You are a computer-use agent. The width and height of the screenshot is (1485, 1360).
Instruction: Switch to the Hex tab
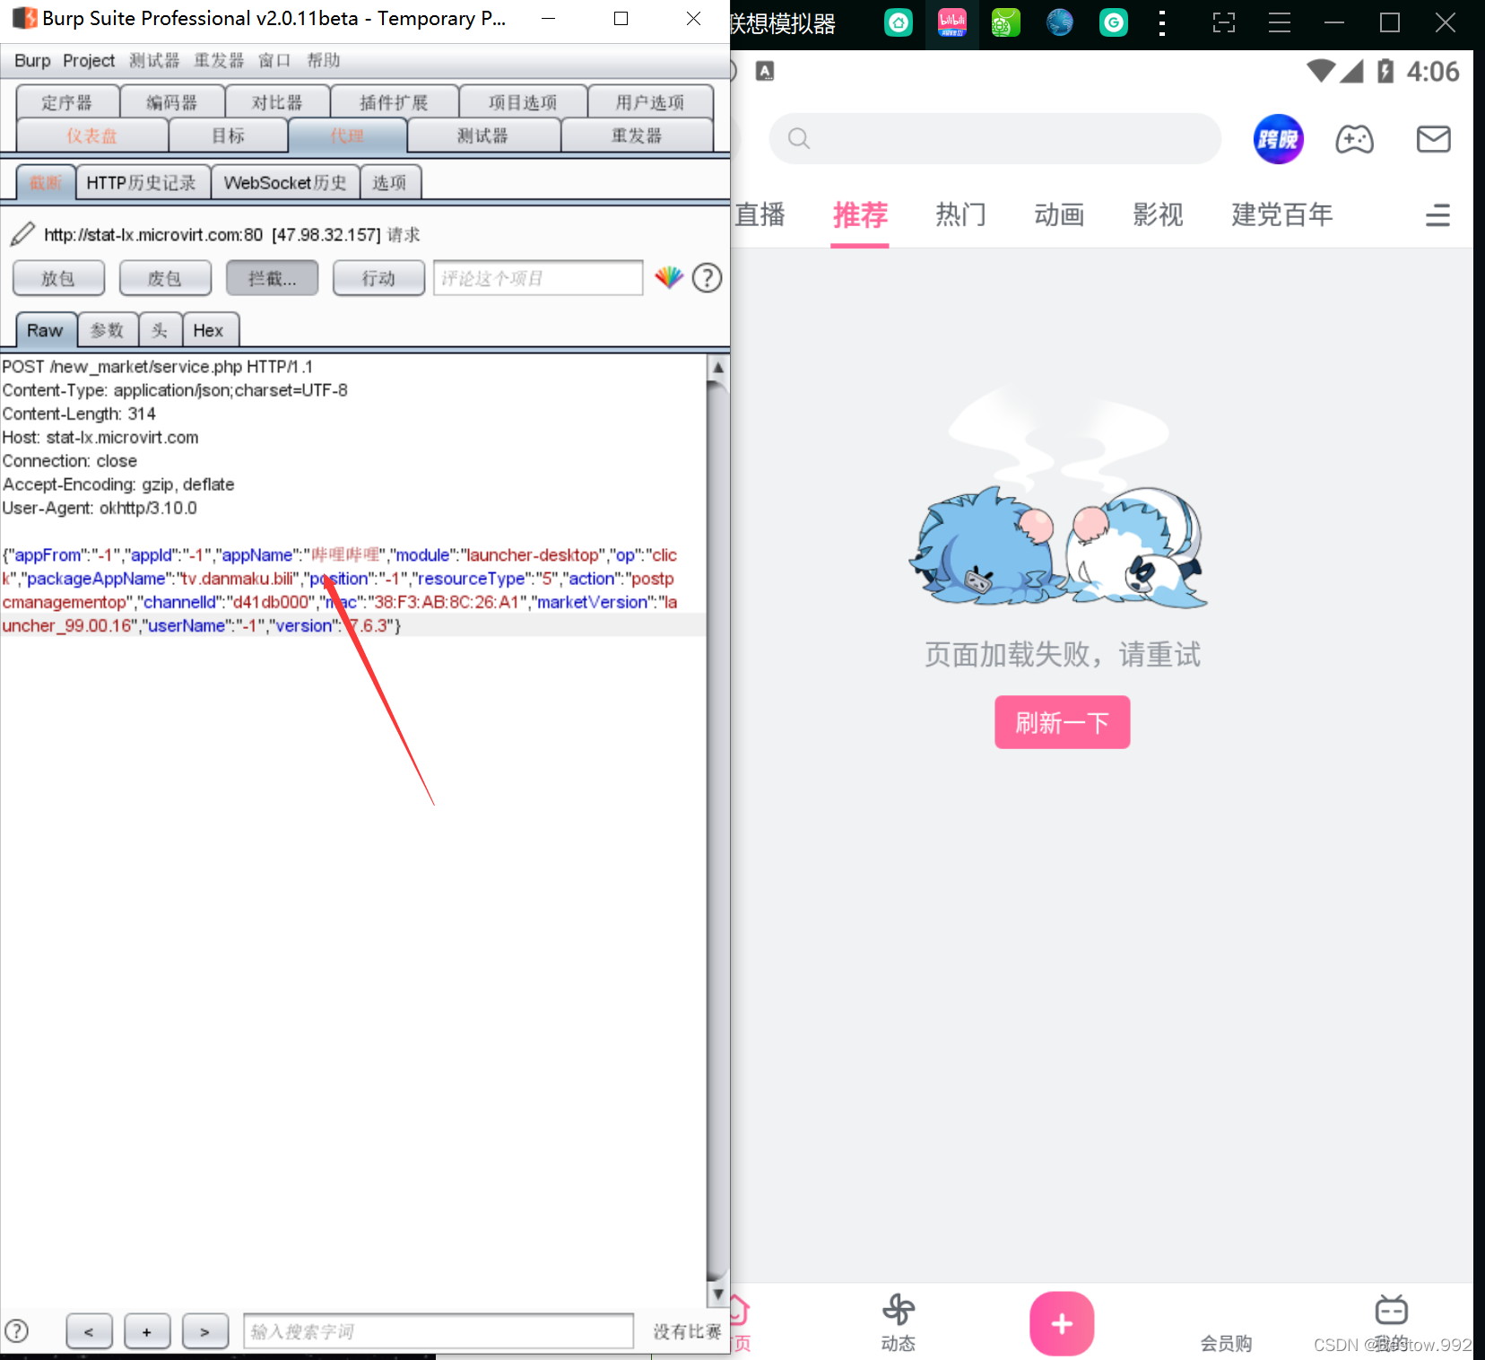pyautogui.click(x=209, y=330)
